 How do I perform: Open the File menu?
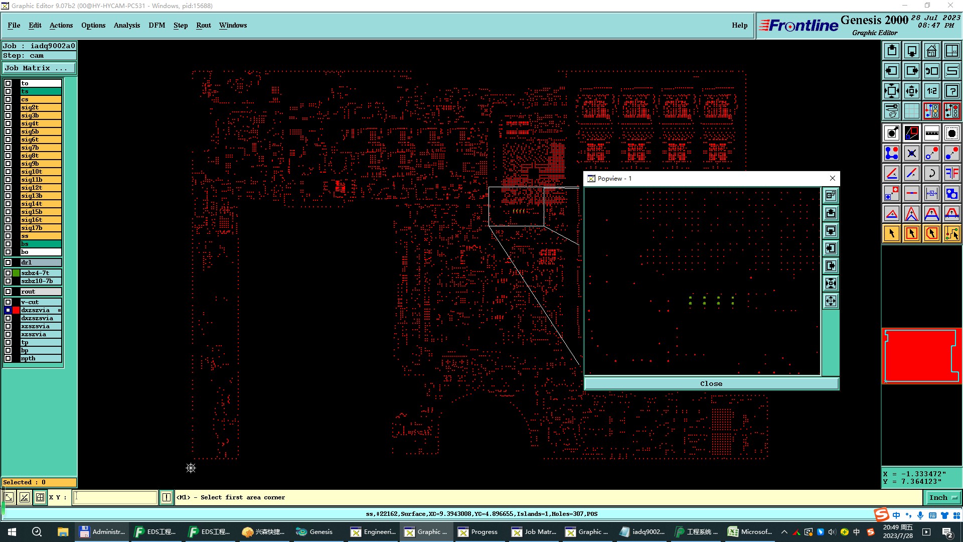click(14, 25)
